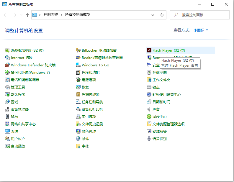Open the address bar history dropdown arrow
Screen dimensions: 234x182
(153, 15)
